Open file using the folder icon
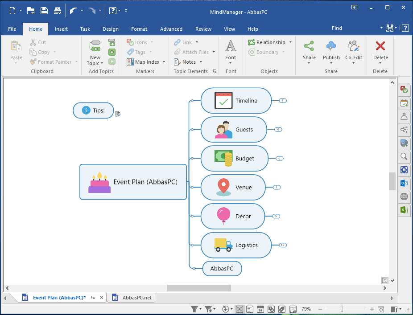This screenshot has height=315, width=413. 31,11
